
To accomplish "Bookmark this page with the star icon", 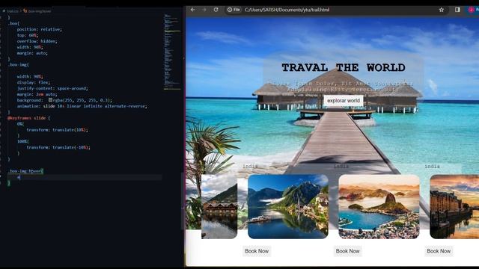I will coord(441,10).
